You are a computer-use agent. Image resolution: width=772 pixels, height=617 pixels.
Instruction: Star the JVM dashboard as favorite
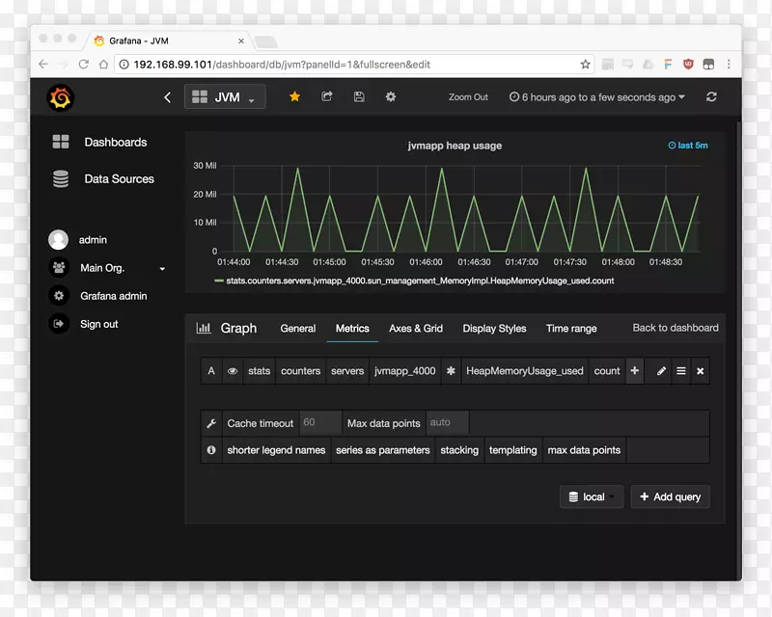(295, 97)
